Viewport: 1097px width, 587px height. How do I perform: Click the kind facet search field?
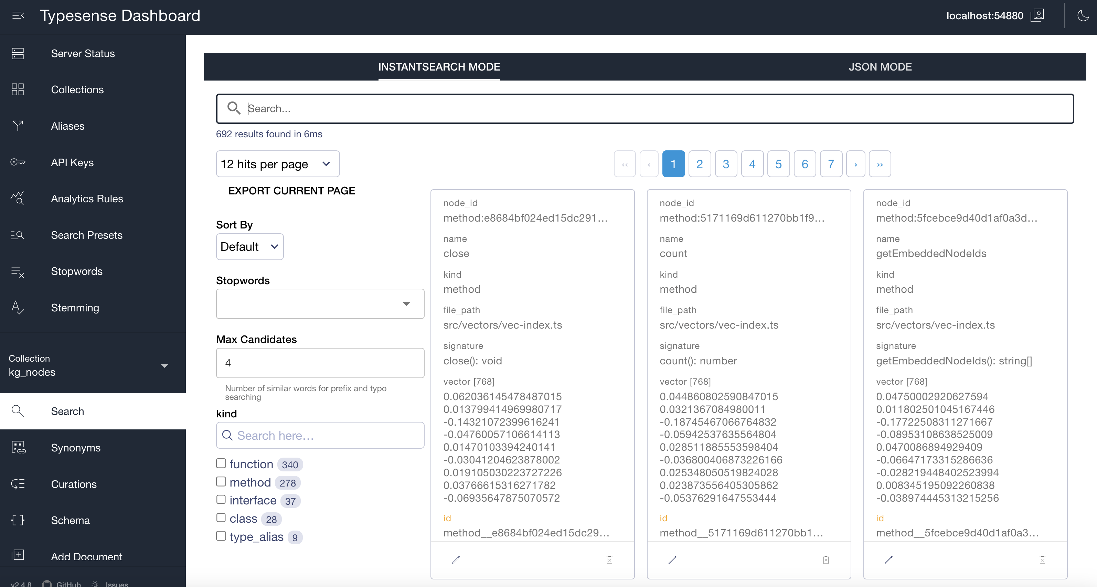[320, 435]
